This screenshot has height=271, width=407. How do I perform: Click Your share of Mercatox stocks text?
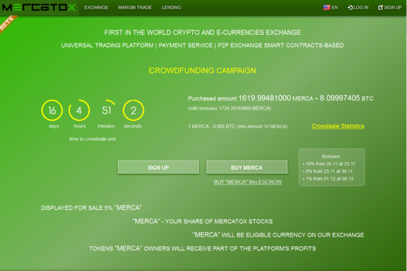click(x=202, y=221)
